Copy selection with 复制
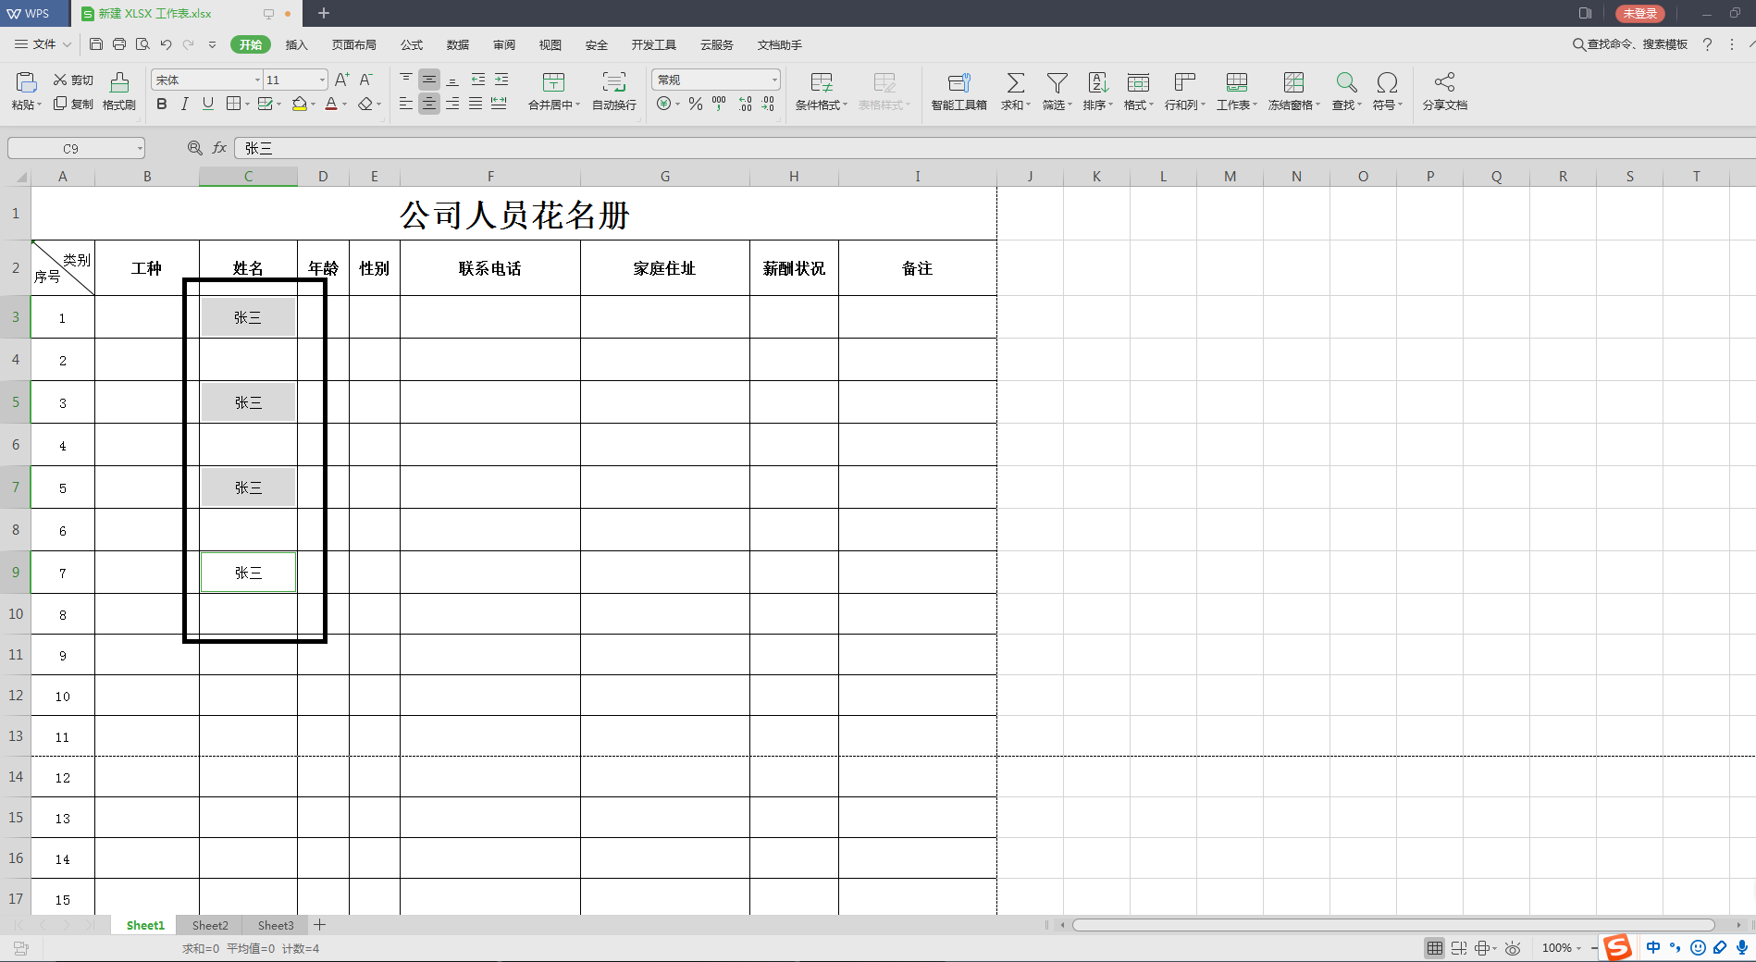This screenshot has width=1756, height=962. (x=73, y=105)
